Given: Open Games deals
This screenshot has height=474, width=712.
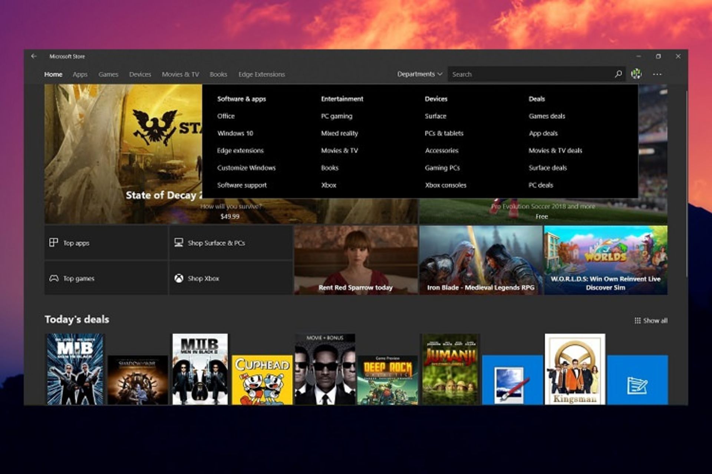Looking at the screenshot, I should [547, 116].
